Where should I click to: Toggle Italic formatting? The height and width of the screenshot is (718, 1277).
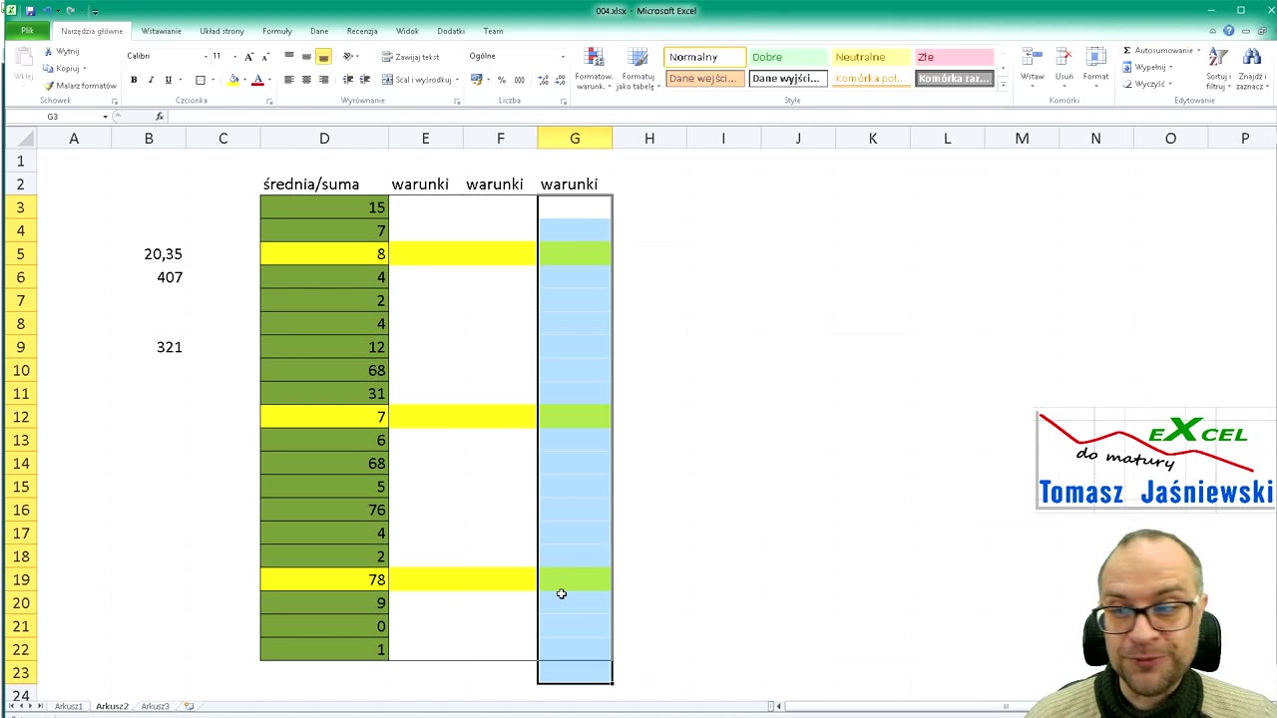151,80
